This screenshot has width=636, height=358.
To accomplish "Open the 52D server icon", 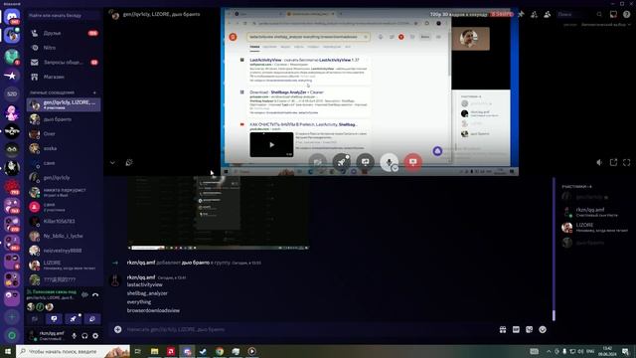I will (x=12, y=93).
